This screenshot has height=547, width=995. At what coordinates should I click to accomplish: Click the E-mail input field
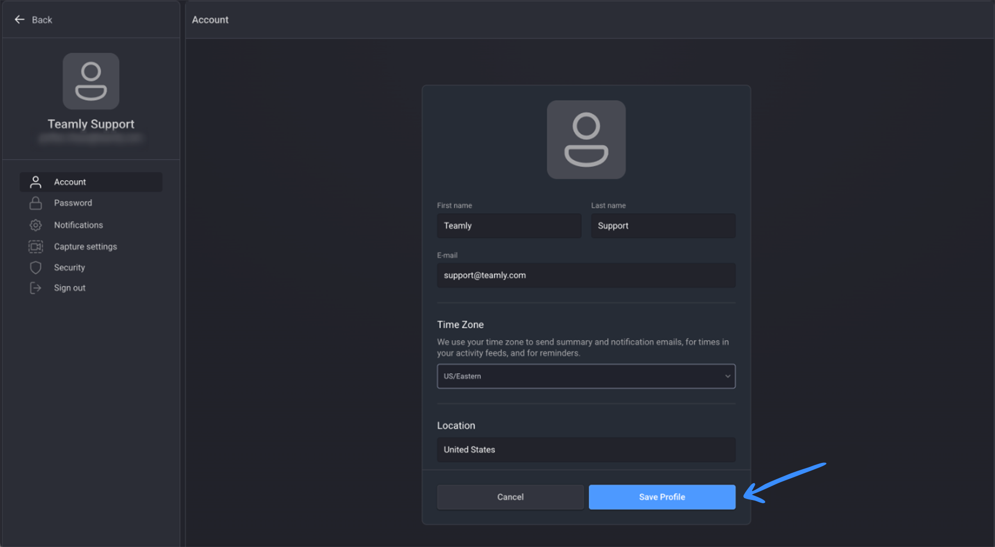586,275
